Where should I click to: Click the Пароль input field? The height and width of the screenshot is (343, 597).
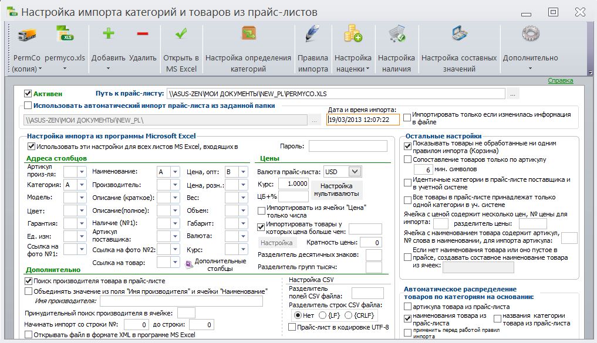point(348,146)
